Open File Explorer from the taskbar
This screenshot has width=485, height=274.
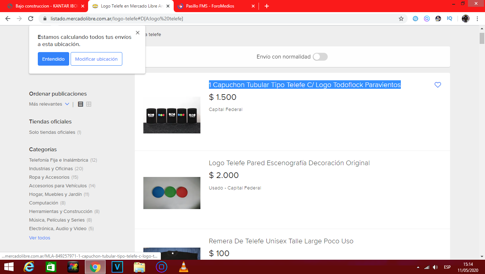139,267
